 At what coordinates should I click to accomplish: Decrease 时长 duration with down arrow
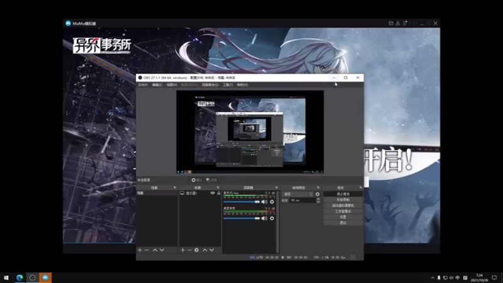point(318,202)
